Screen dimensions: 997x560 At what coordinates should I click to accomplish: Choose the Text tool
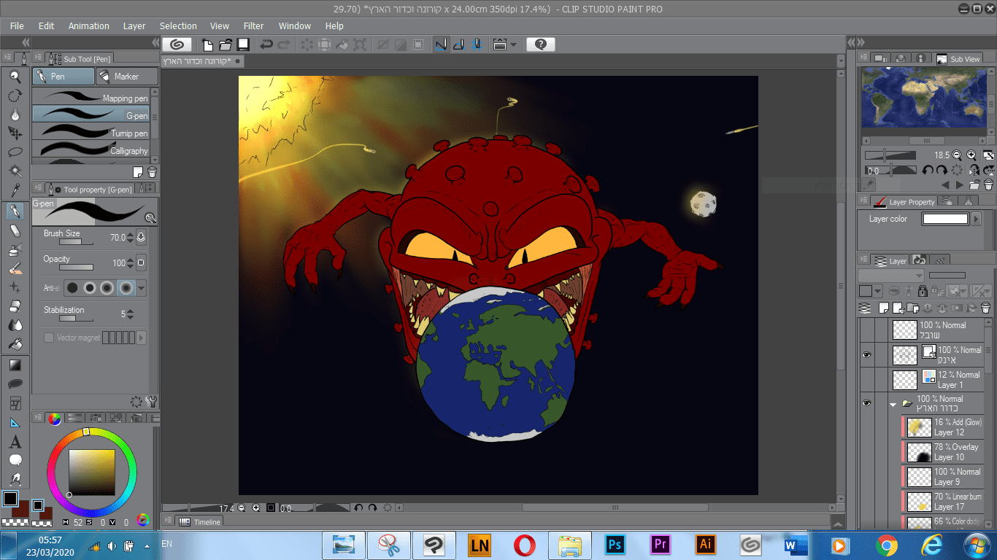[x=15, y=442]
